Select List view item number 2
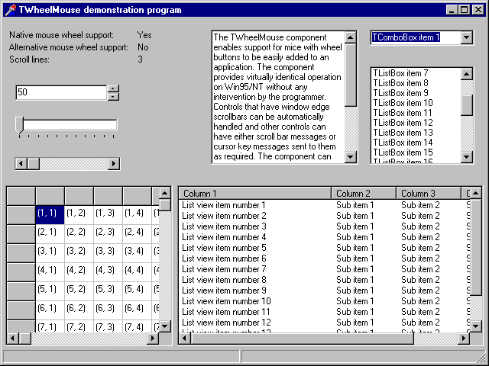489x366 pixels. click(224, 216)
